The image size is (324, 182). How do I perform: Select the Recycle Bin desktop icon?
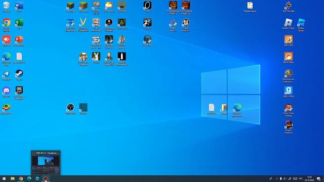coord(7,7)
